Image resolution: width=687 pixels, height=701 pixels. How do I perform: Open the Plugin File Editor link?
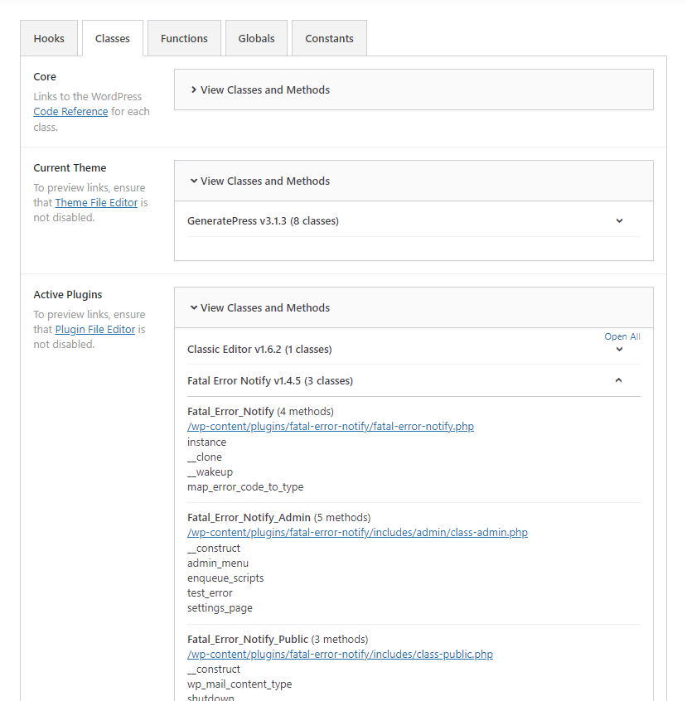pyautogui.click(x=94, y=330)
